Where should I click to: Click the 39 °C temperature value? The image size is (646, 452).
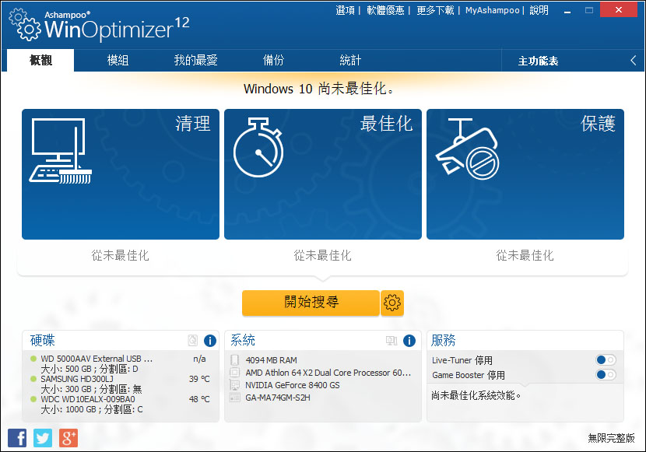coord(199,379)
